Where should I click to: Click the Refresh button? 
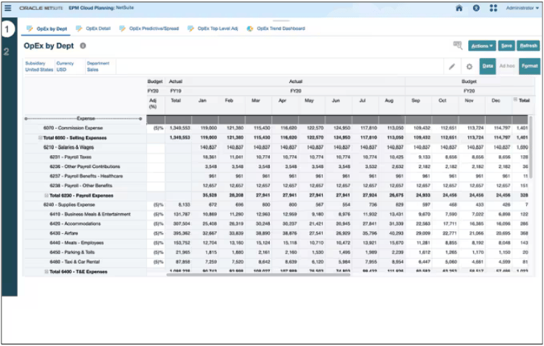pos(528,46)
